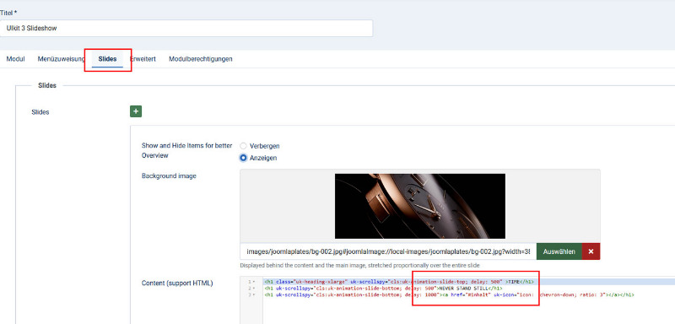Select the Verbergen radio option
This screenshot has width=675, height=324.
243,146
